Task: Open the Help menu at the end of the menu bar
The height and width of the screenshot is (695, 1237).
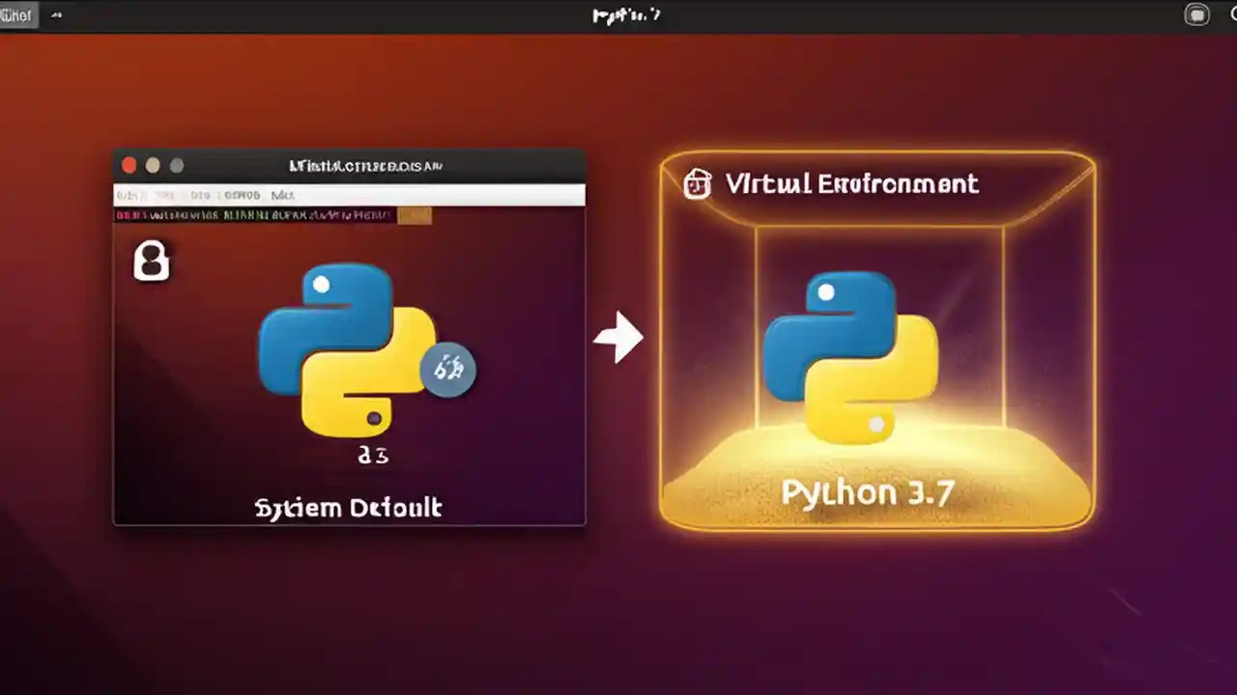Action: (281, 194)
